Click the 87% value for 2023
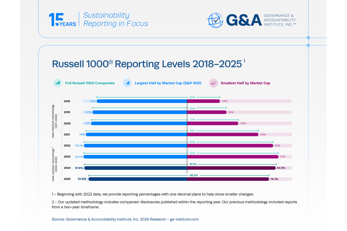Screen dimensions: 347x231 tap(283, 157)
